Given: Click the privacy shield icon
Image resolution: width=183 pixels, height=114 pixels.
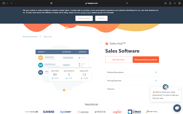Looking at the screenshot, I should pyautogui.click(x=51, y=3).
